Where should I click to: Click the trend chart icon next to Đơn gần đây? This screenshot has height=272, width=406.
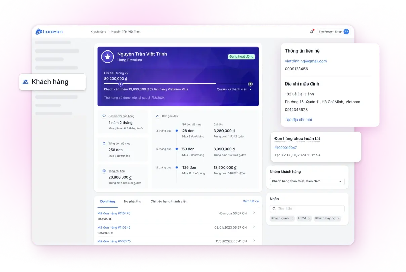tap(157, 115)
